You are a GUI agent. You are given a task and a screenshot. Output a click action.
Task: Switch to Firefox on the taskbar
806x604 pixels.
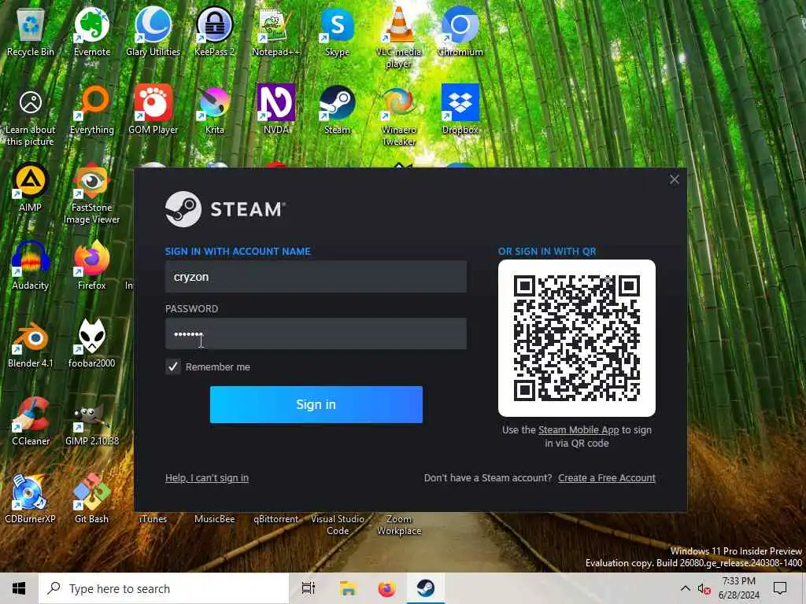386,588
